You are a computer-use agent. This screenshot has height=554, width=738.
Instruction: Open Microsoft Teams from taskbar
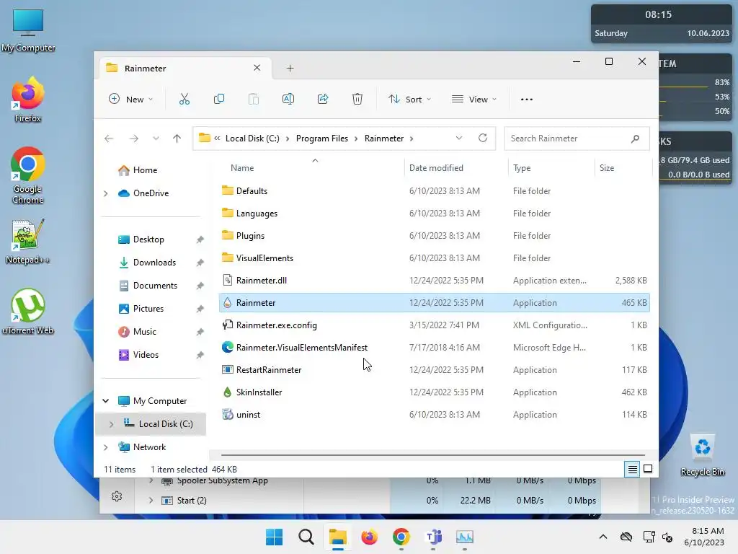tap(433, 537)
